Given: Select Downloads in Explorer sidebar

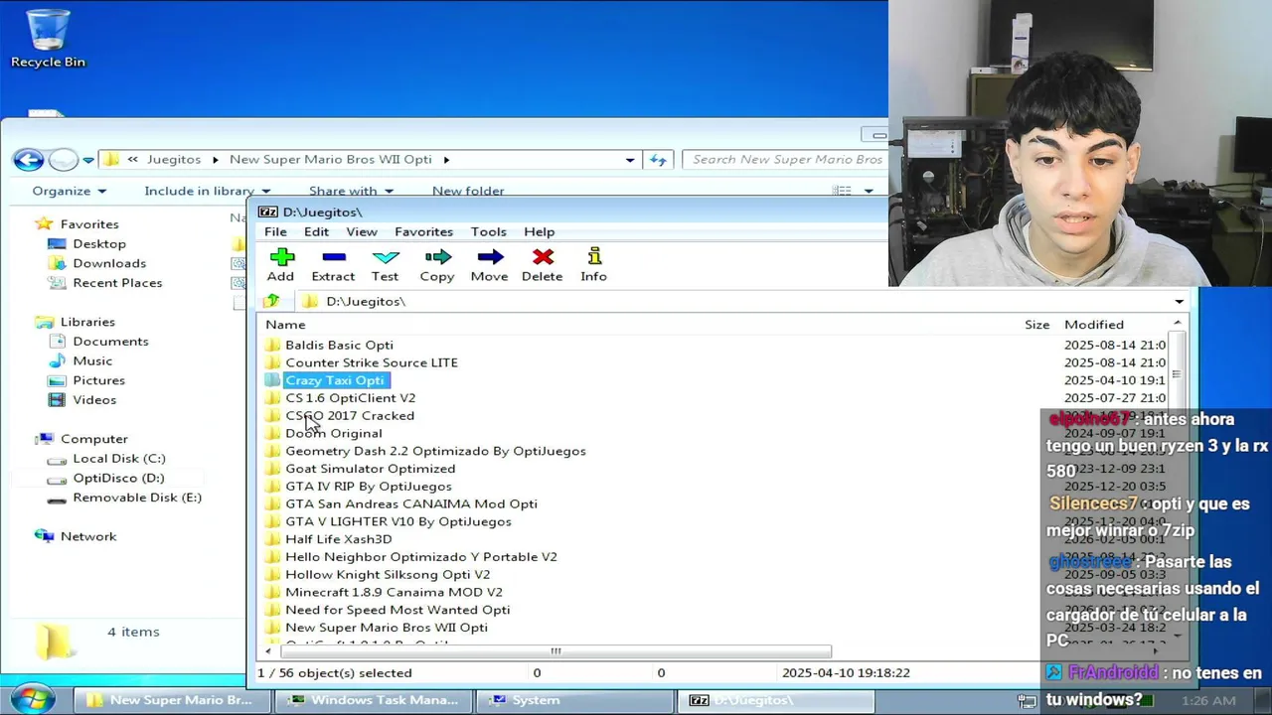Looking at the screenshot, I should click(109, 263).
